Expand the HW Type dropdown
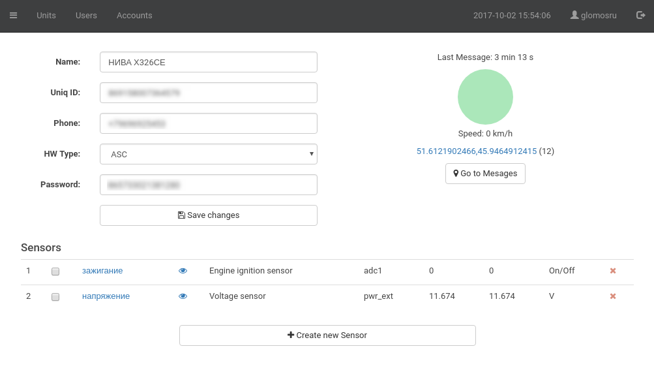654x372 pixels. tap(208, 155)
